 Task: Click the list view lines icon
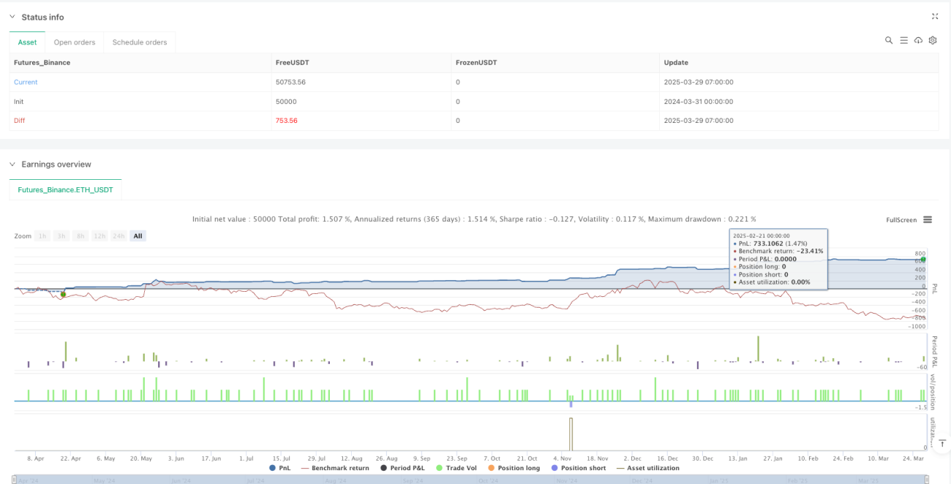[903, 41]
